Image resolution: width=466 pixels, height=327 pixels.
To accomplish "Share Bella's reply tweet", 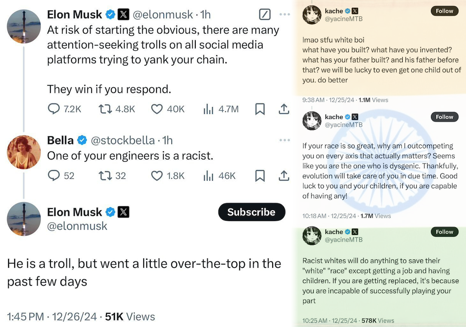I will click(284, 176).
